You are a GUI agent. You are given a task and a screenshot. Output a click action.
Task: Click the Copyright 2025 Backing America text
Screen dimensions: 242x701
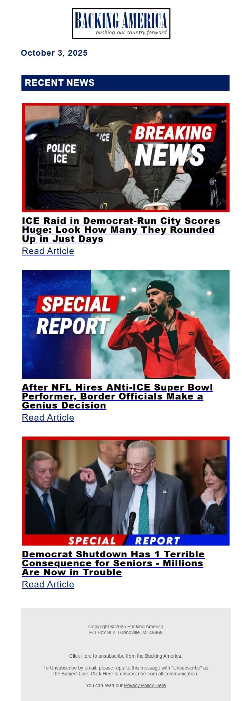point(126,627)
